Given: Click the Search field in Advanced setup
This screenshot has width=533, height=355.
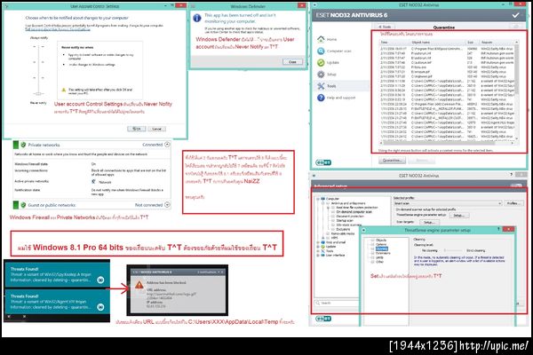Looking at the screenshot, I should [x=337, y=303].
